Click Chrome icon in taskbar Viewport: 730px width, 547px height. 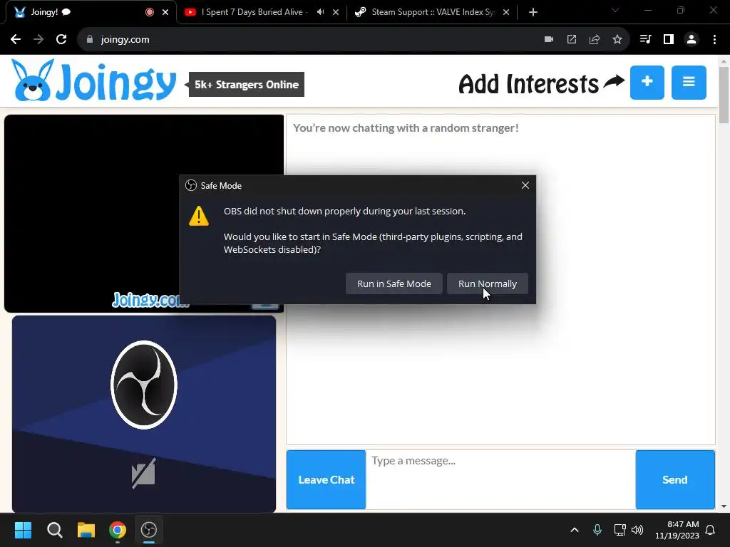118,530
